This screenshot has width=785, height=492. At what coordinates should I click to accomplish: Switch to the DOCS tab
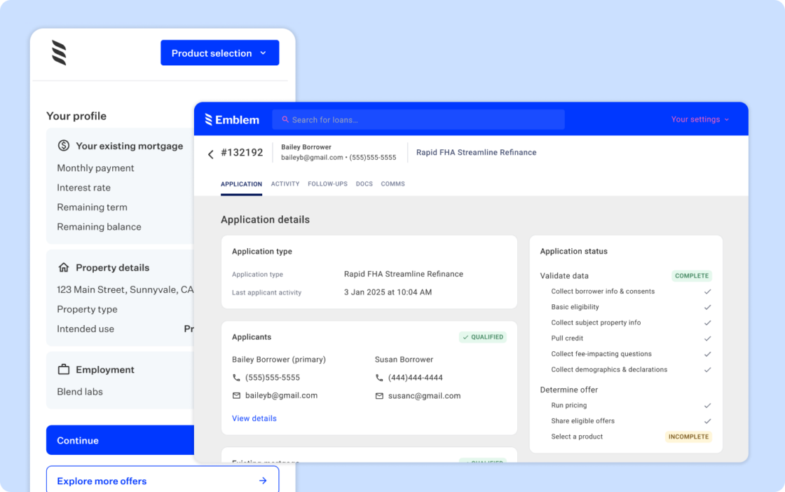[364, 184]
